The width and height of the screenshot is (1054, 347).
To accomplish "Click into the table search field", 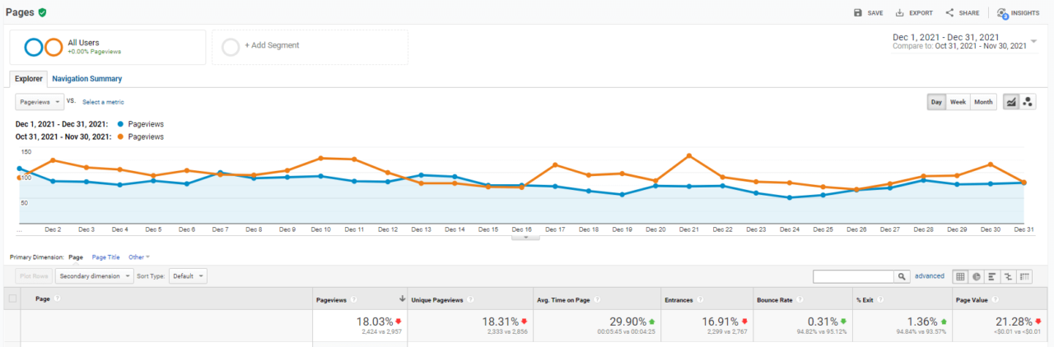I will click(853, 276).
